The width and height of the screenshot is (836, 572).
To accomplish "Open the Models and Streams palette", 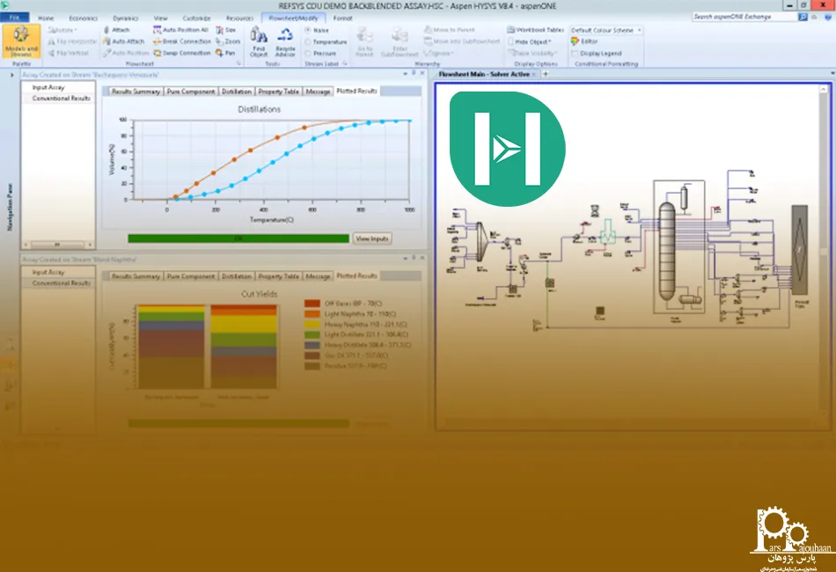I will tap(20, 45).
